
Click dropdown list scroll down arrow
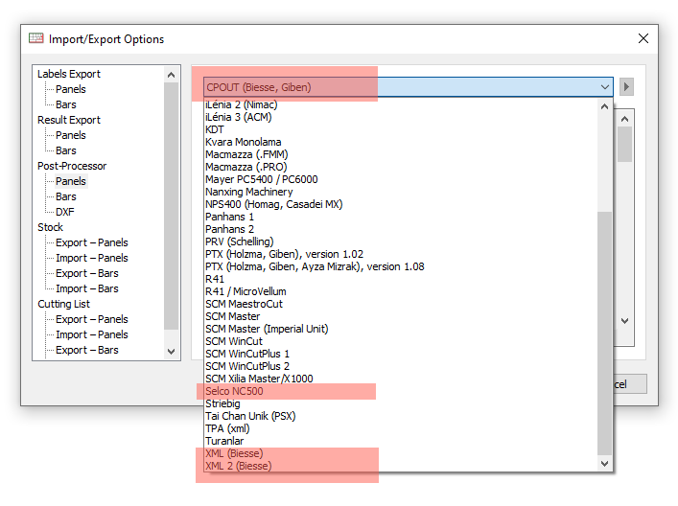pos(604,464)
